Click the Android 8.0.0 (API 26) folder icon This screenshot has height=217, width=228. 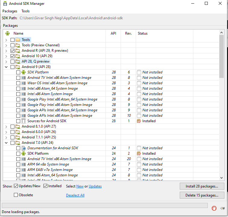(x=18, y=132)
